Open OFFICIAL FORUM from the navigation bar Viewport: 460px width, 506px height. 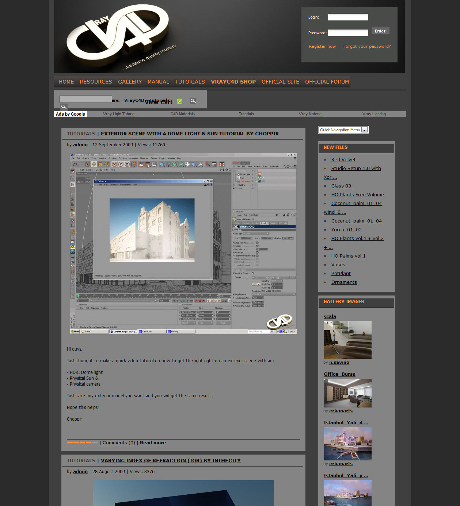[x=327, y=82]
